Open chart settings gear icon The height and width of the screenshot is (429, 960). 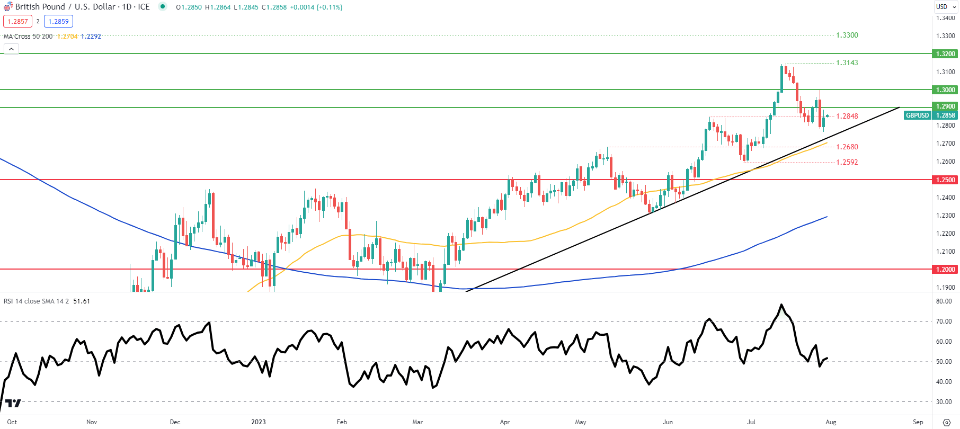point(947,422)
